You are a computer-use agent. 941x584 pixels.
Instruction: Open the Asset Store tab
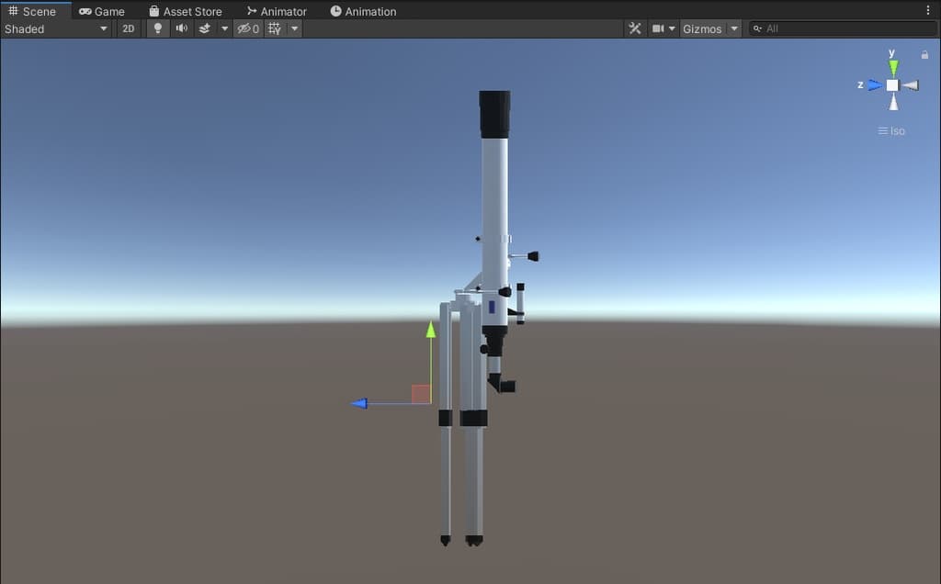pos(186,11)
